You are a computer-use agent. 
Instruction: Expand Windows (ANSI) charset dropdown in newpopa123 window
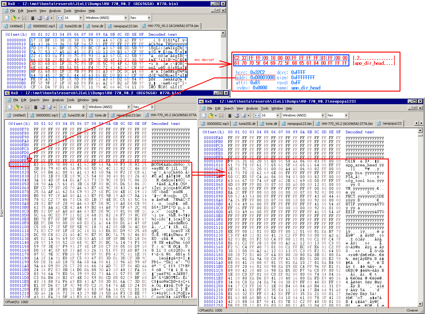pyautogui.click(x=323, y=116)
